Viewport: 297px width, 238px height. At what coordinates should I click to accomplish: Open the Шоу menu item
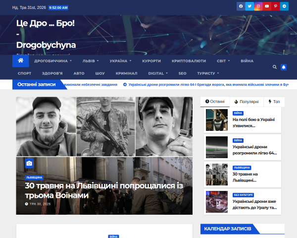(100, 73)
